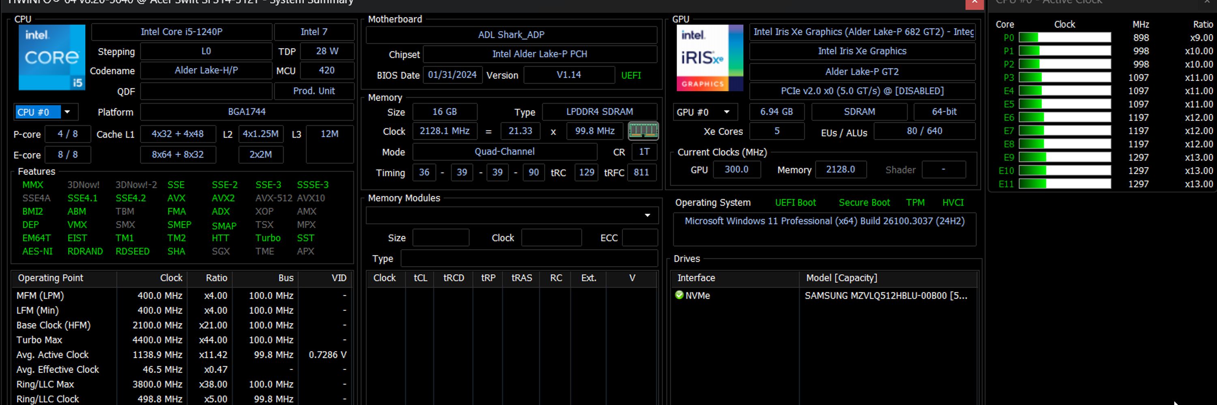Click the memory module icon beside 99.8 MHz
1217x405 pixels.
click(643, 130)
